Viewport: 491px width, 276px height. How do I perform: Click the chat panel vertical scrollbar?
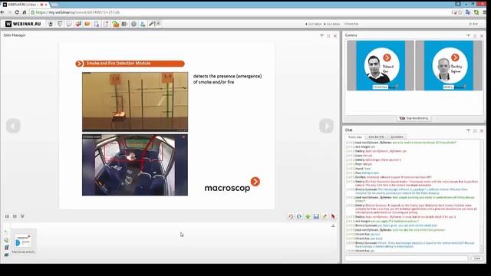[x=481, y=196]
